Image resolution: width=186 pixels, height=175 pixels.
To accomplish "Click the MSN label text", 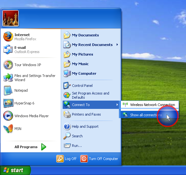I will click(x=18, y=129).
